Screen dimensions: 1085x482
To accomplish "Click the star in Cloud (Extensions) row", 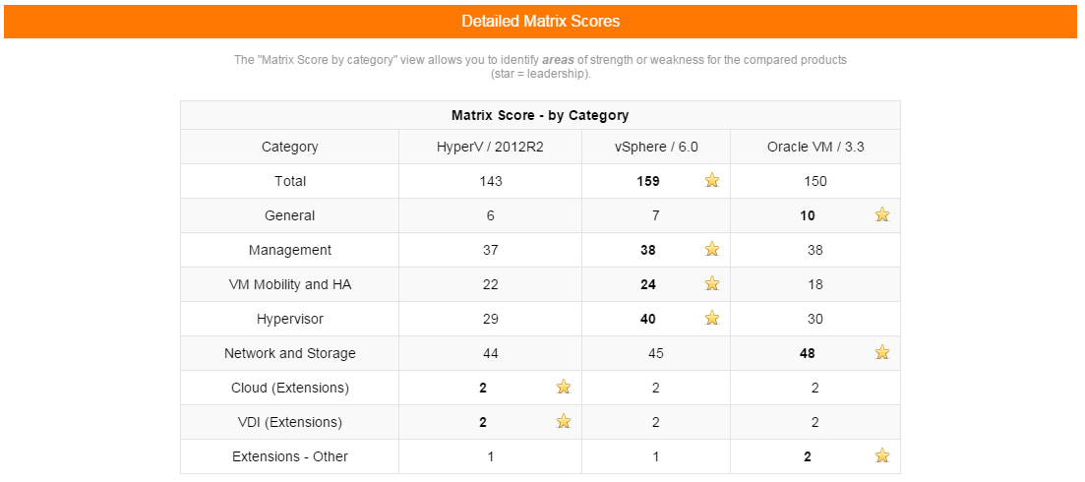I will 564,387.
